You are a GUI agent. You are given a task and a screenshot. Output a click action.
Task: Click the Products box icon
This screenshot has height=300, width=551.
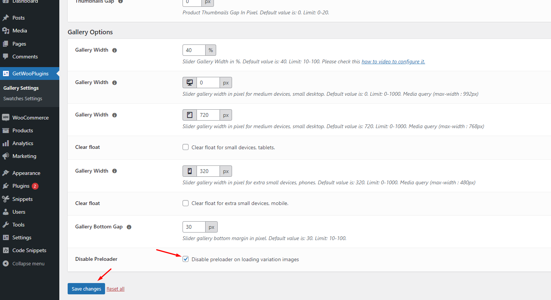6,130
